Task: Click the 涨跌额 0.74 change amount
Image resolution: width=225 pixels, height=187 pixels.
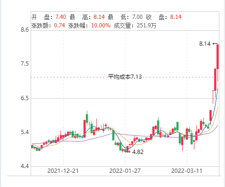Action: coord(59,25)
